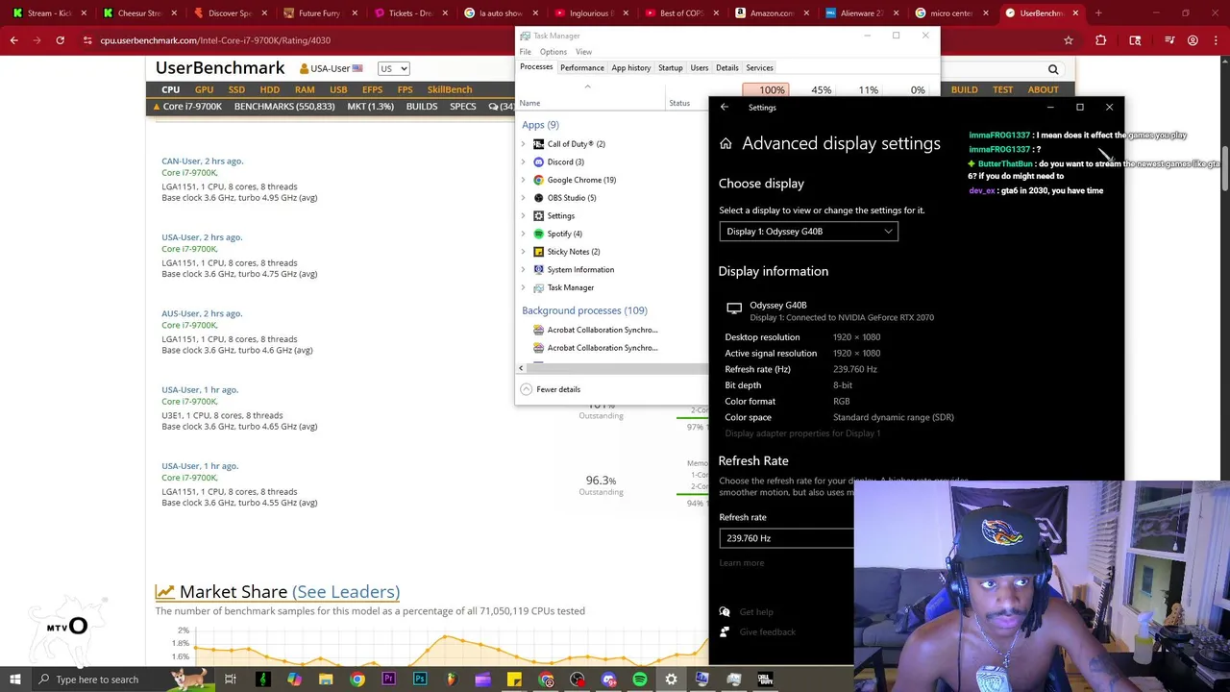Expand the Sticky Notes process group
1230x692 pixels.
(x=523, y=252)
